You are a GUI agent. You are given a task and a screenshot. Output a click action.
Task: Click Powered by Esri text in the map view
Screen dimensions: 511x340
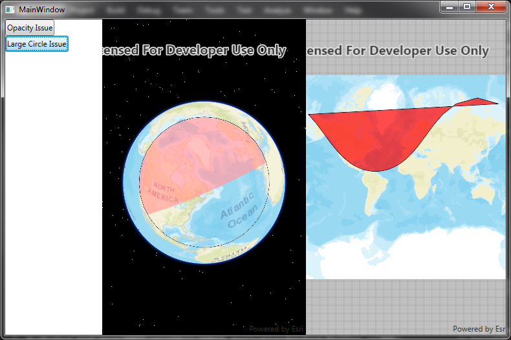[x=479, y=329]
